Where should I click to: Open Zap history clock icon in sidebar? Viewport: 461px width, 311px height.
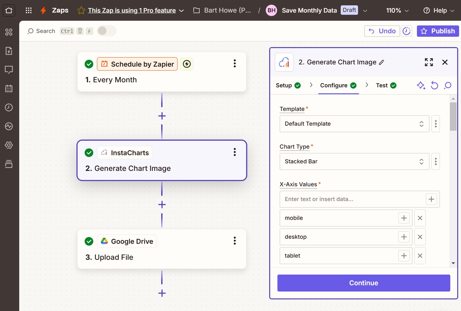9,107
